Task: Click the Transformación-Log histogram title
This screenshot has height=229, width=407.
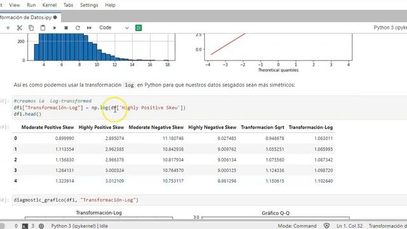Action: click(x=99, y=212)
